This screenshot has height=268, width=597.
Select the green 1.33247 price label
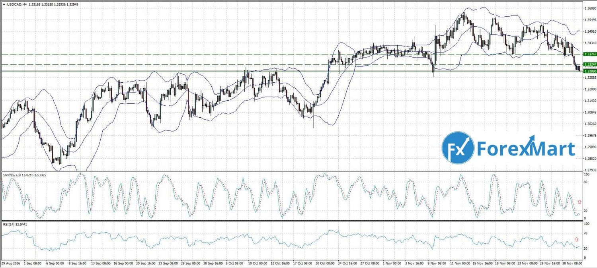click(x=589, y=64)
